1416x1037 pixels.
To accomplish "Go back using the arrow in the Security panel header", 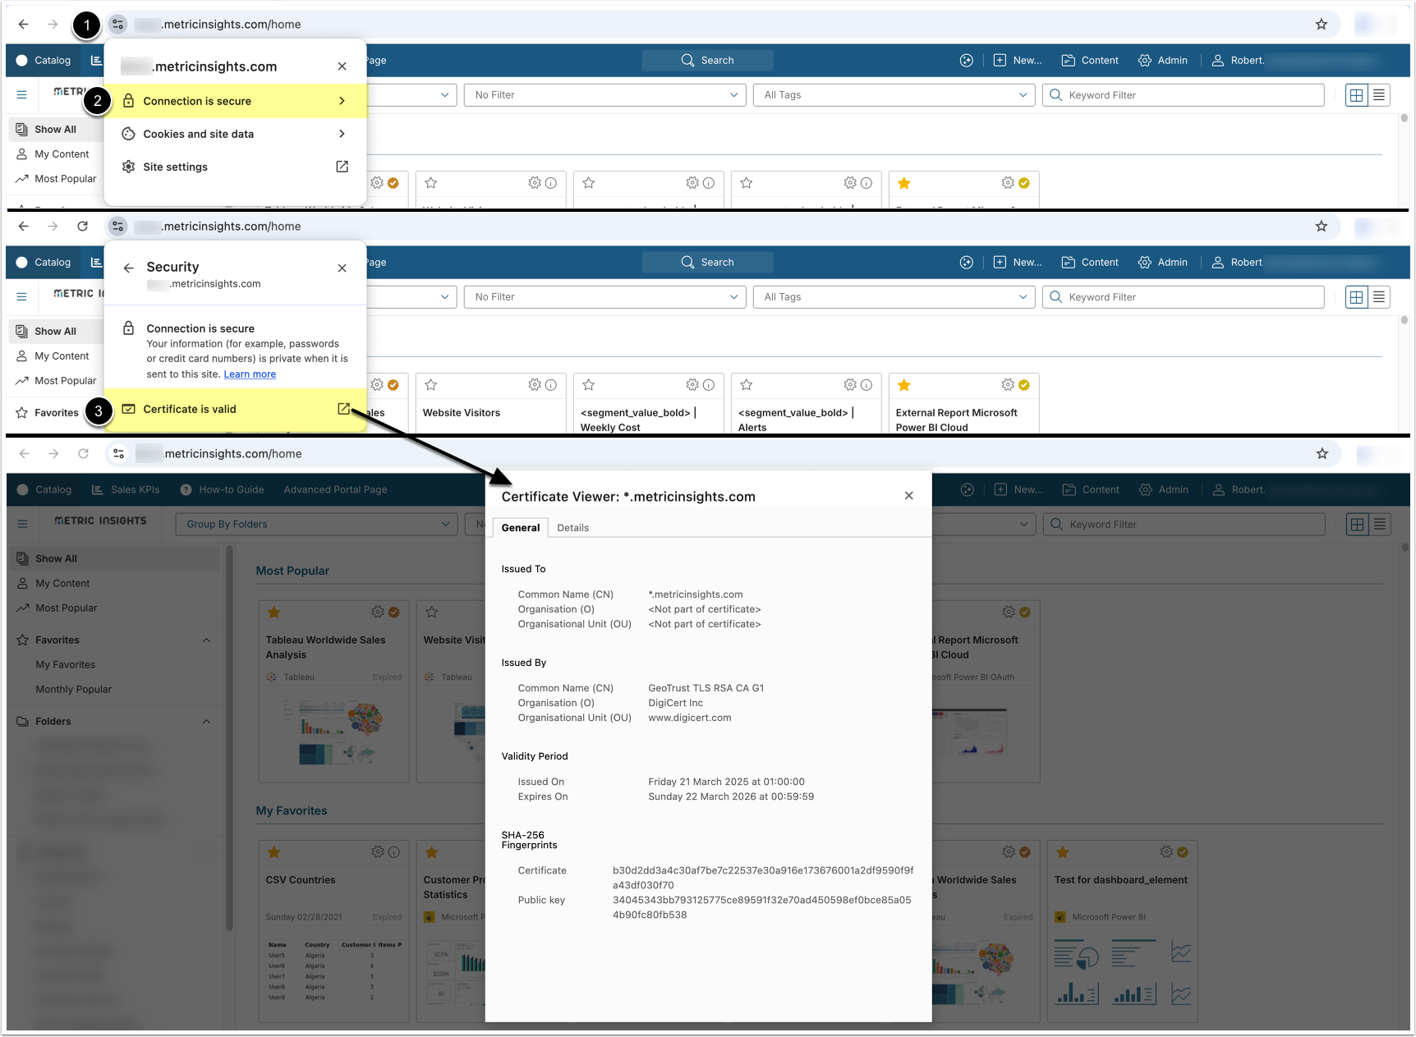I will [x=129, y=268].
